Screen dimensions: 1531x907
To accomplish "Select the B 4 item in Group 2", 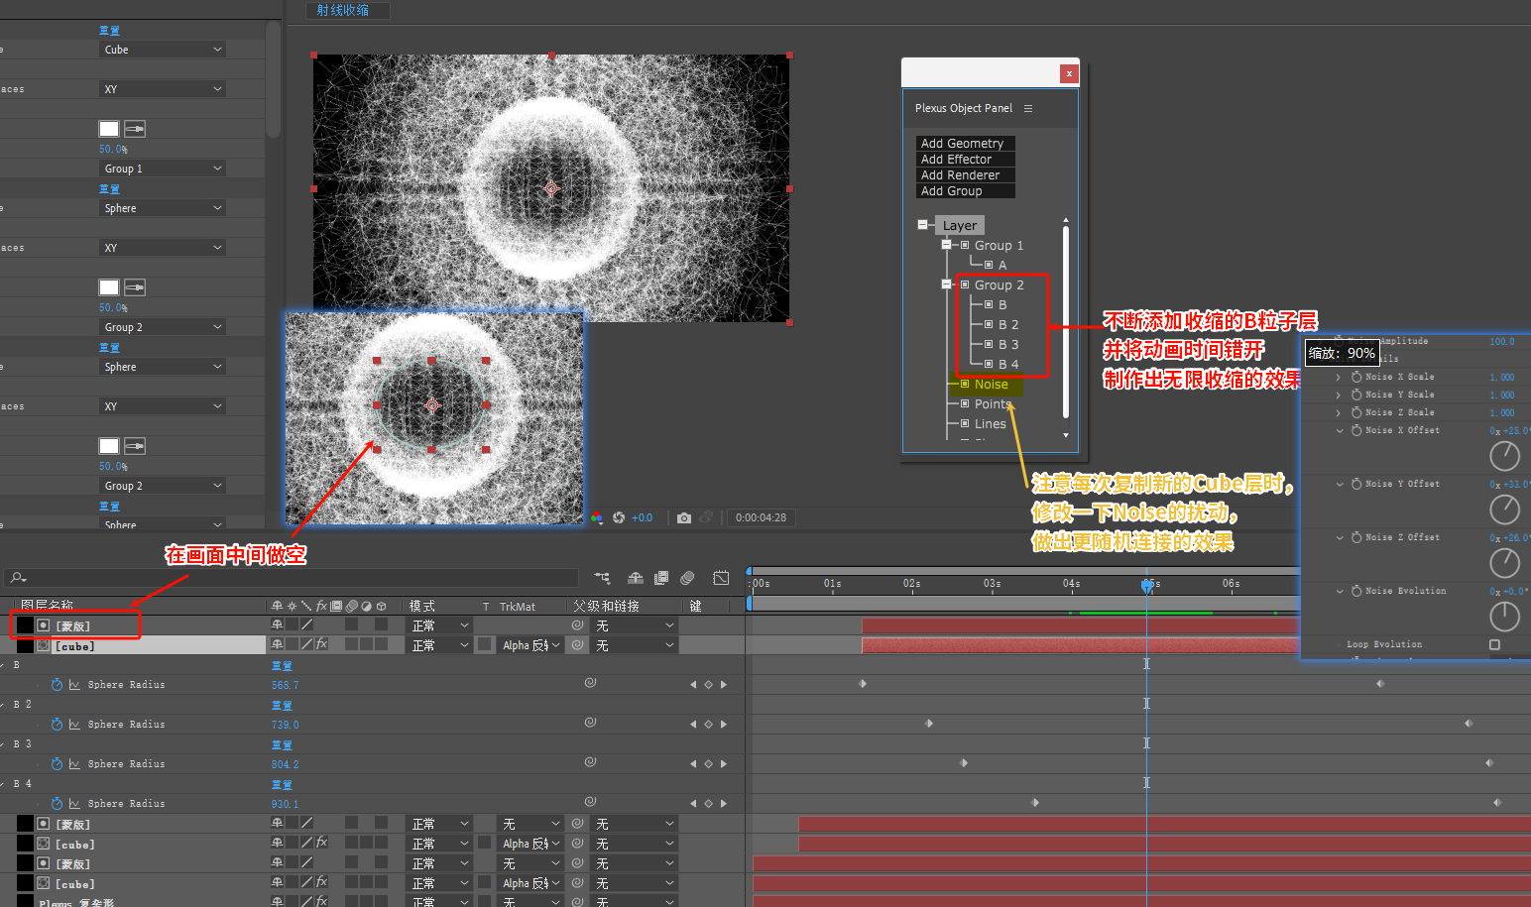I will click(1007, 364).
